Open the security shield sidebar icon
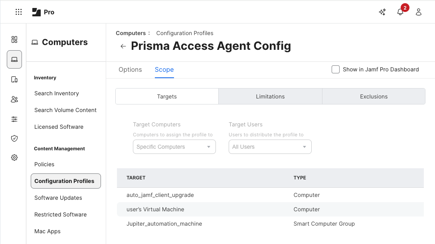The image size is (435, 244). (14, 138)
